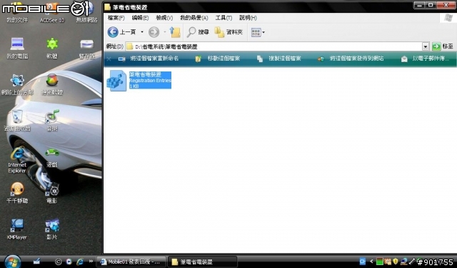The image size is (457, 268).
Task: Click the green bars system tray icon
Action: (379, 262)
